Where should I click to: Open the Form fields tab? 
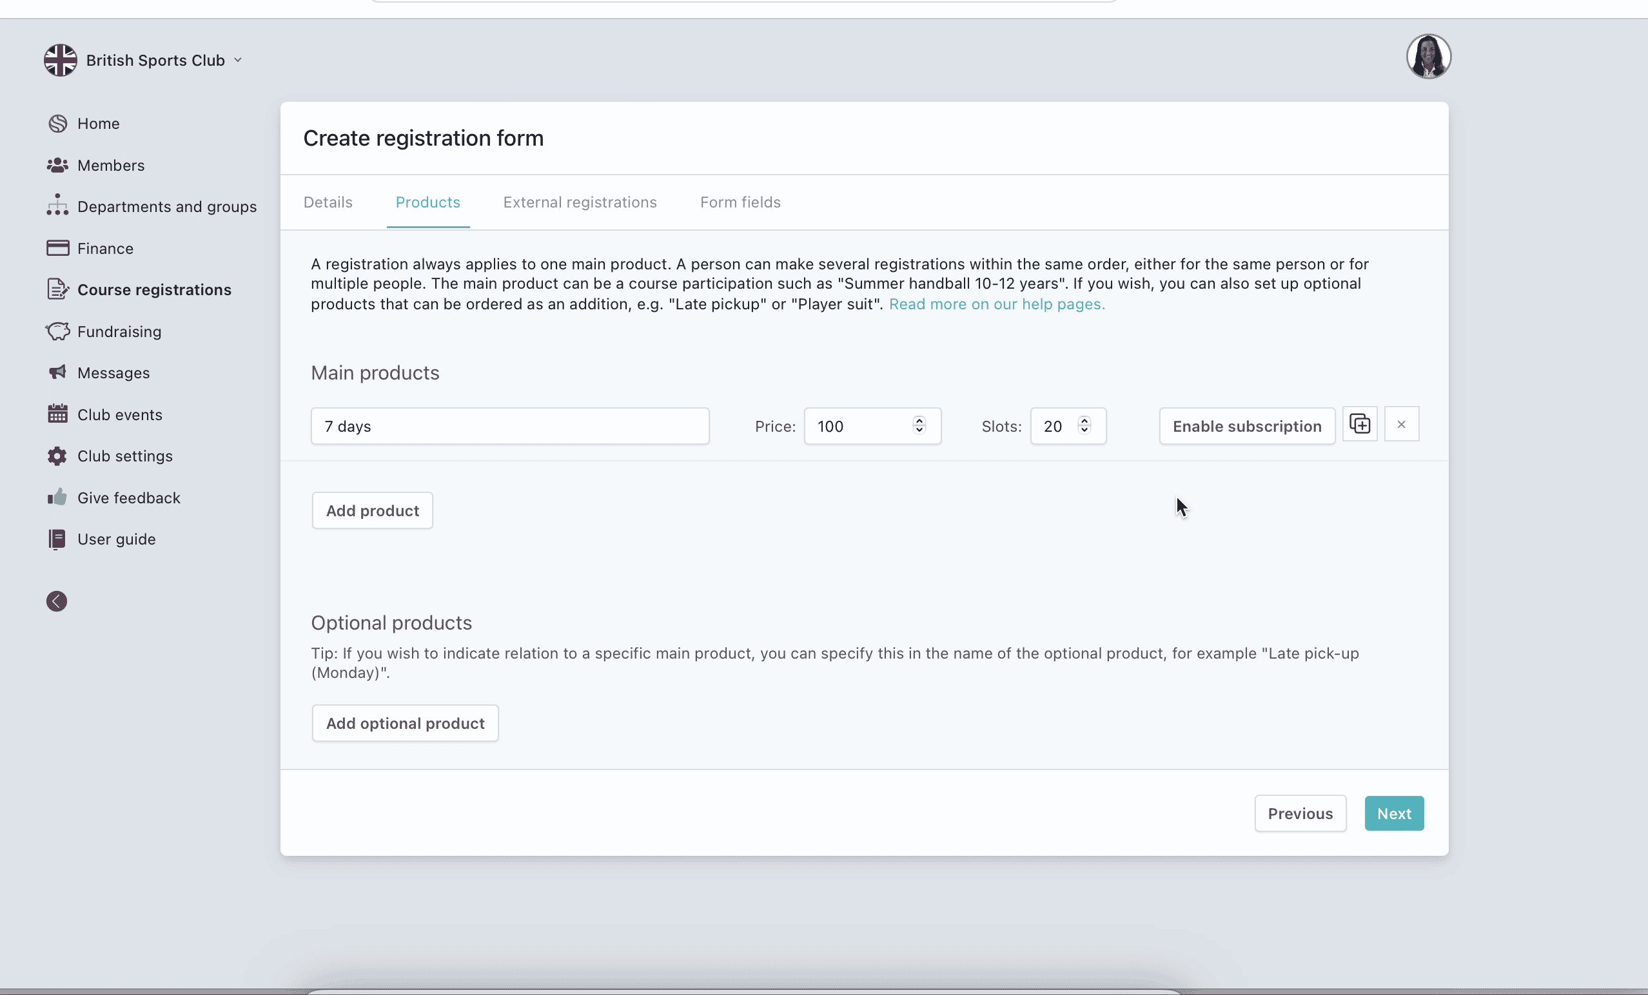pos(740,202)
